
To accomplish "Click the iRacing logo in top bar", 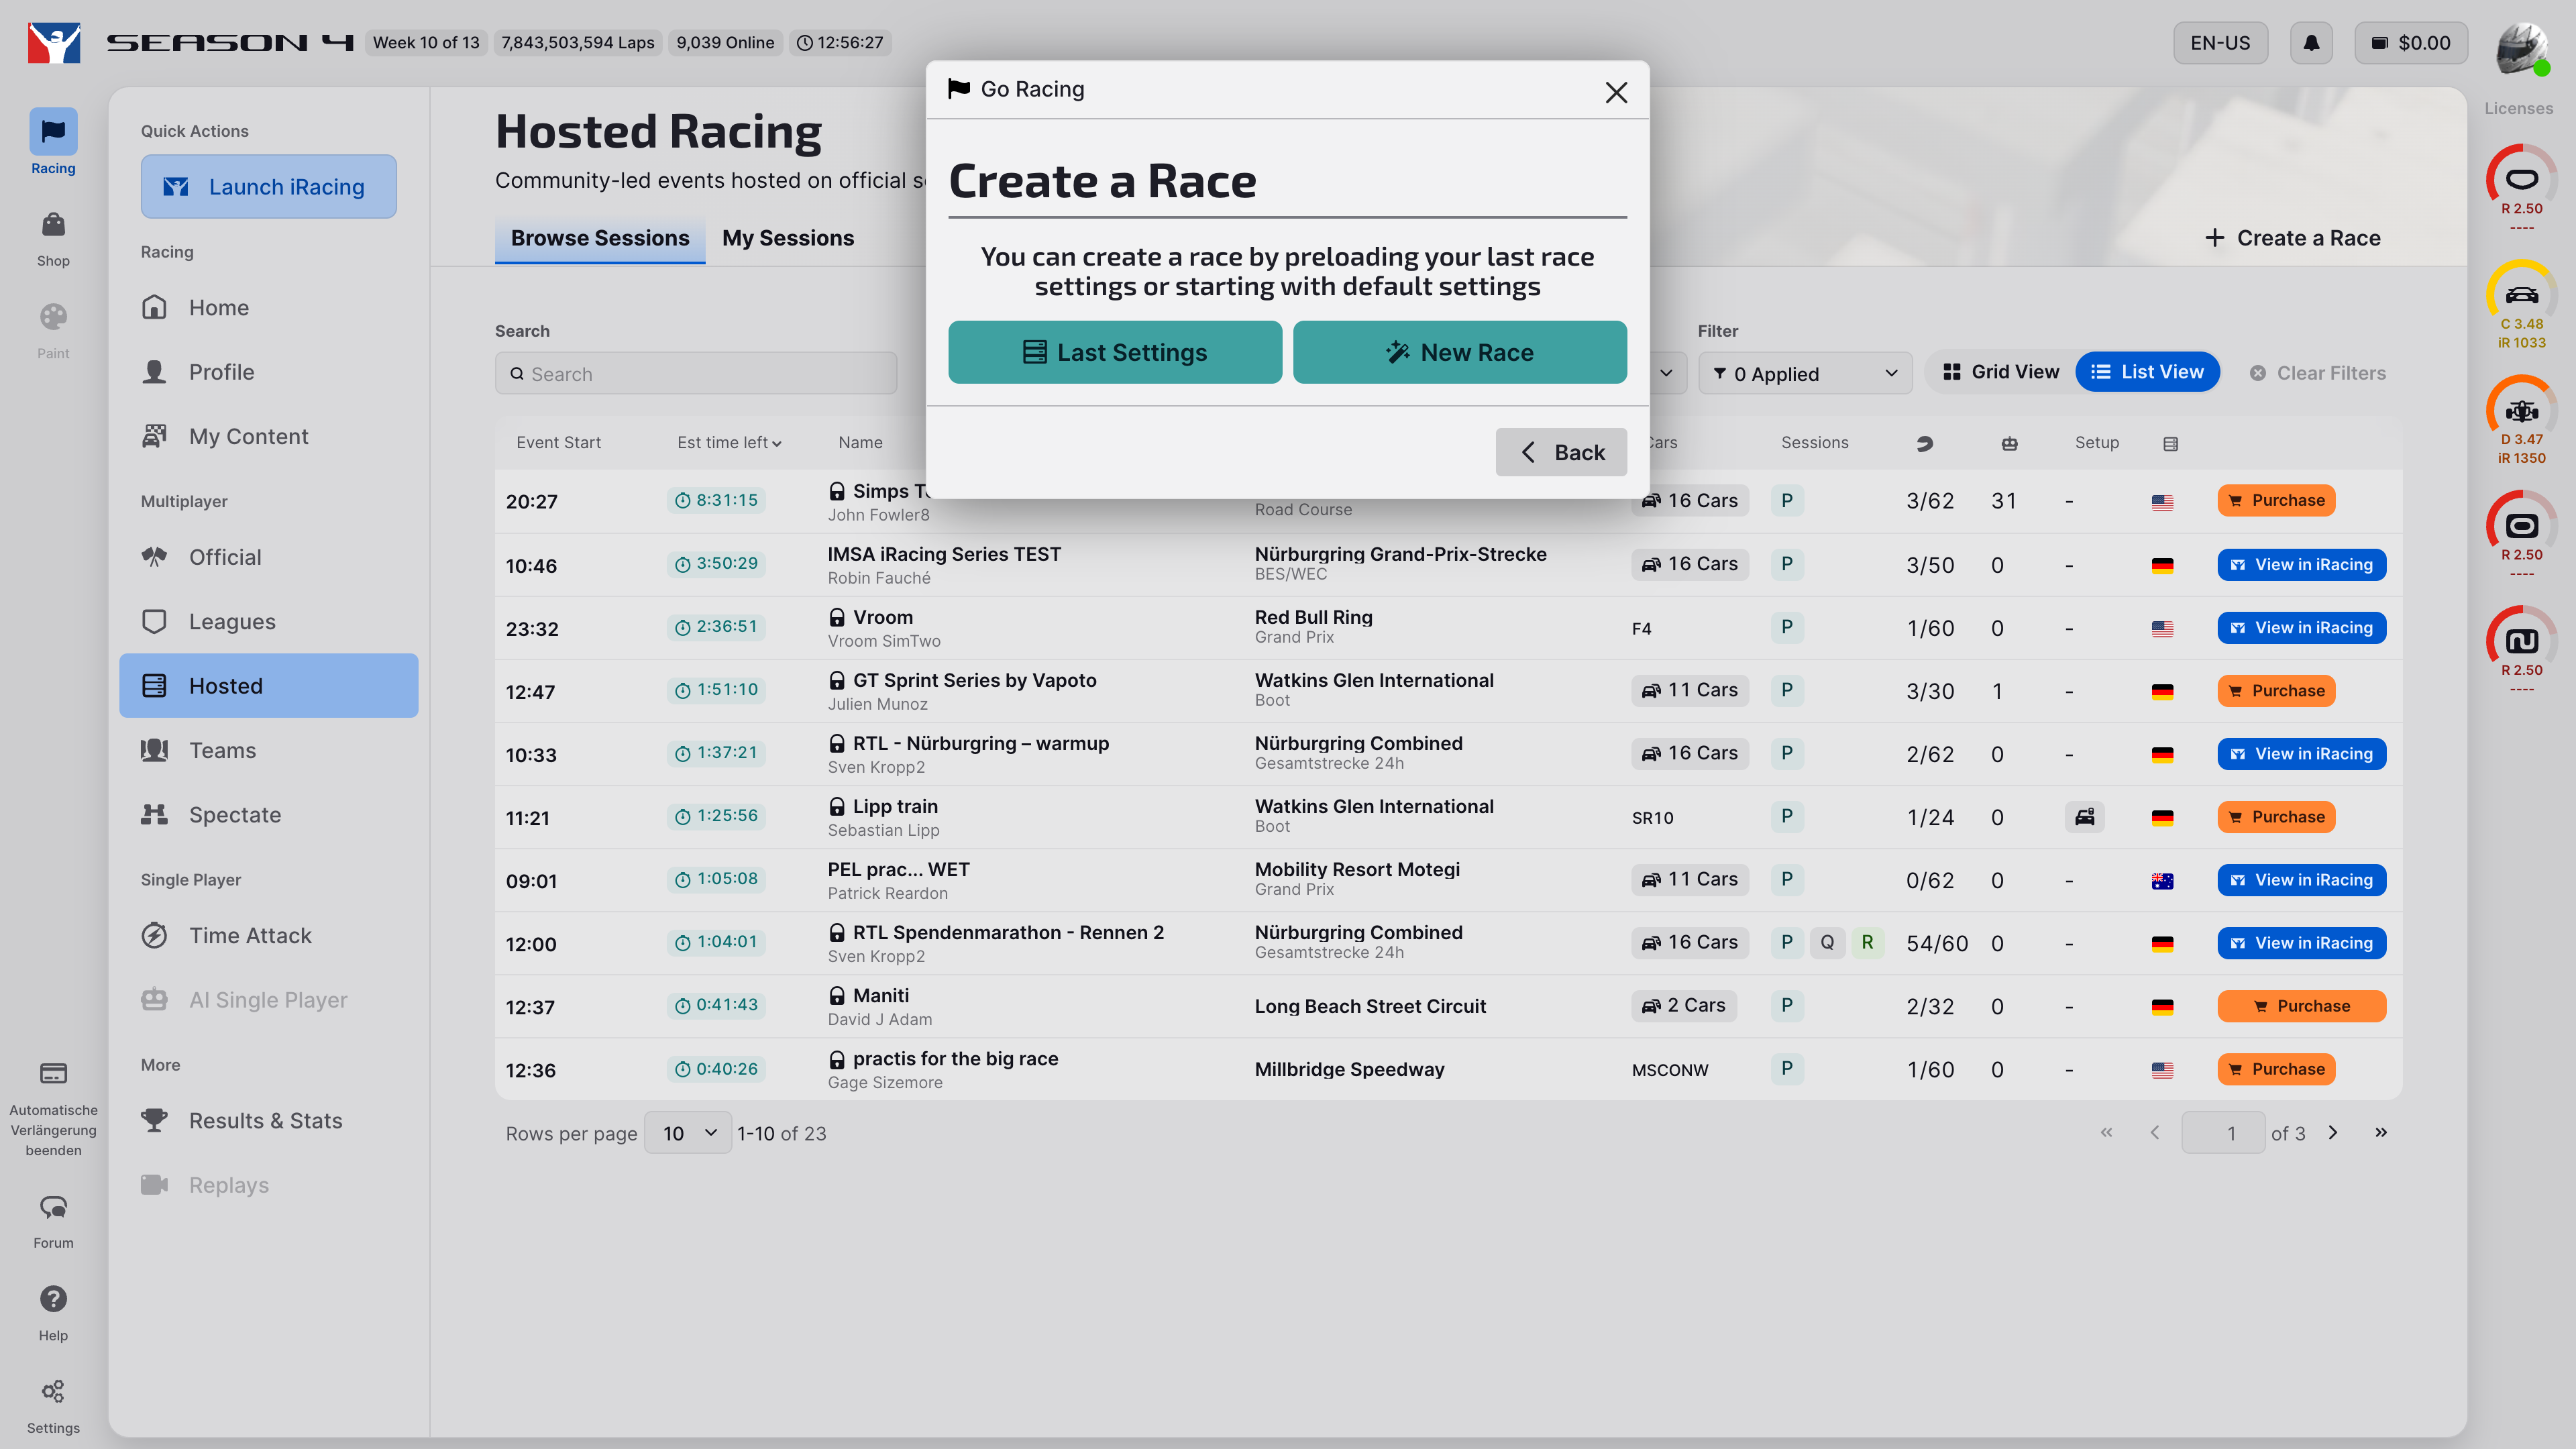I will point(54,43).
